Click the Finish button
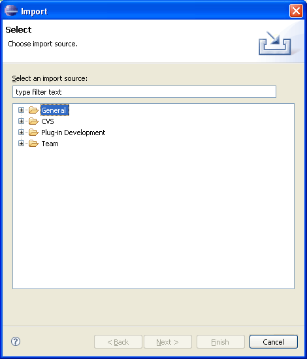 (220, 342)
